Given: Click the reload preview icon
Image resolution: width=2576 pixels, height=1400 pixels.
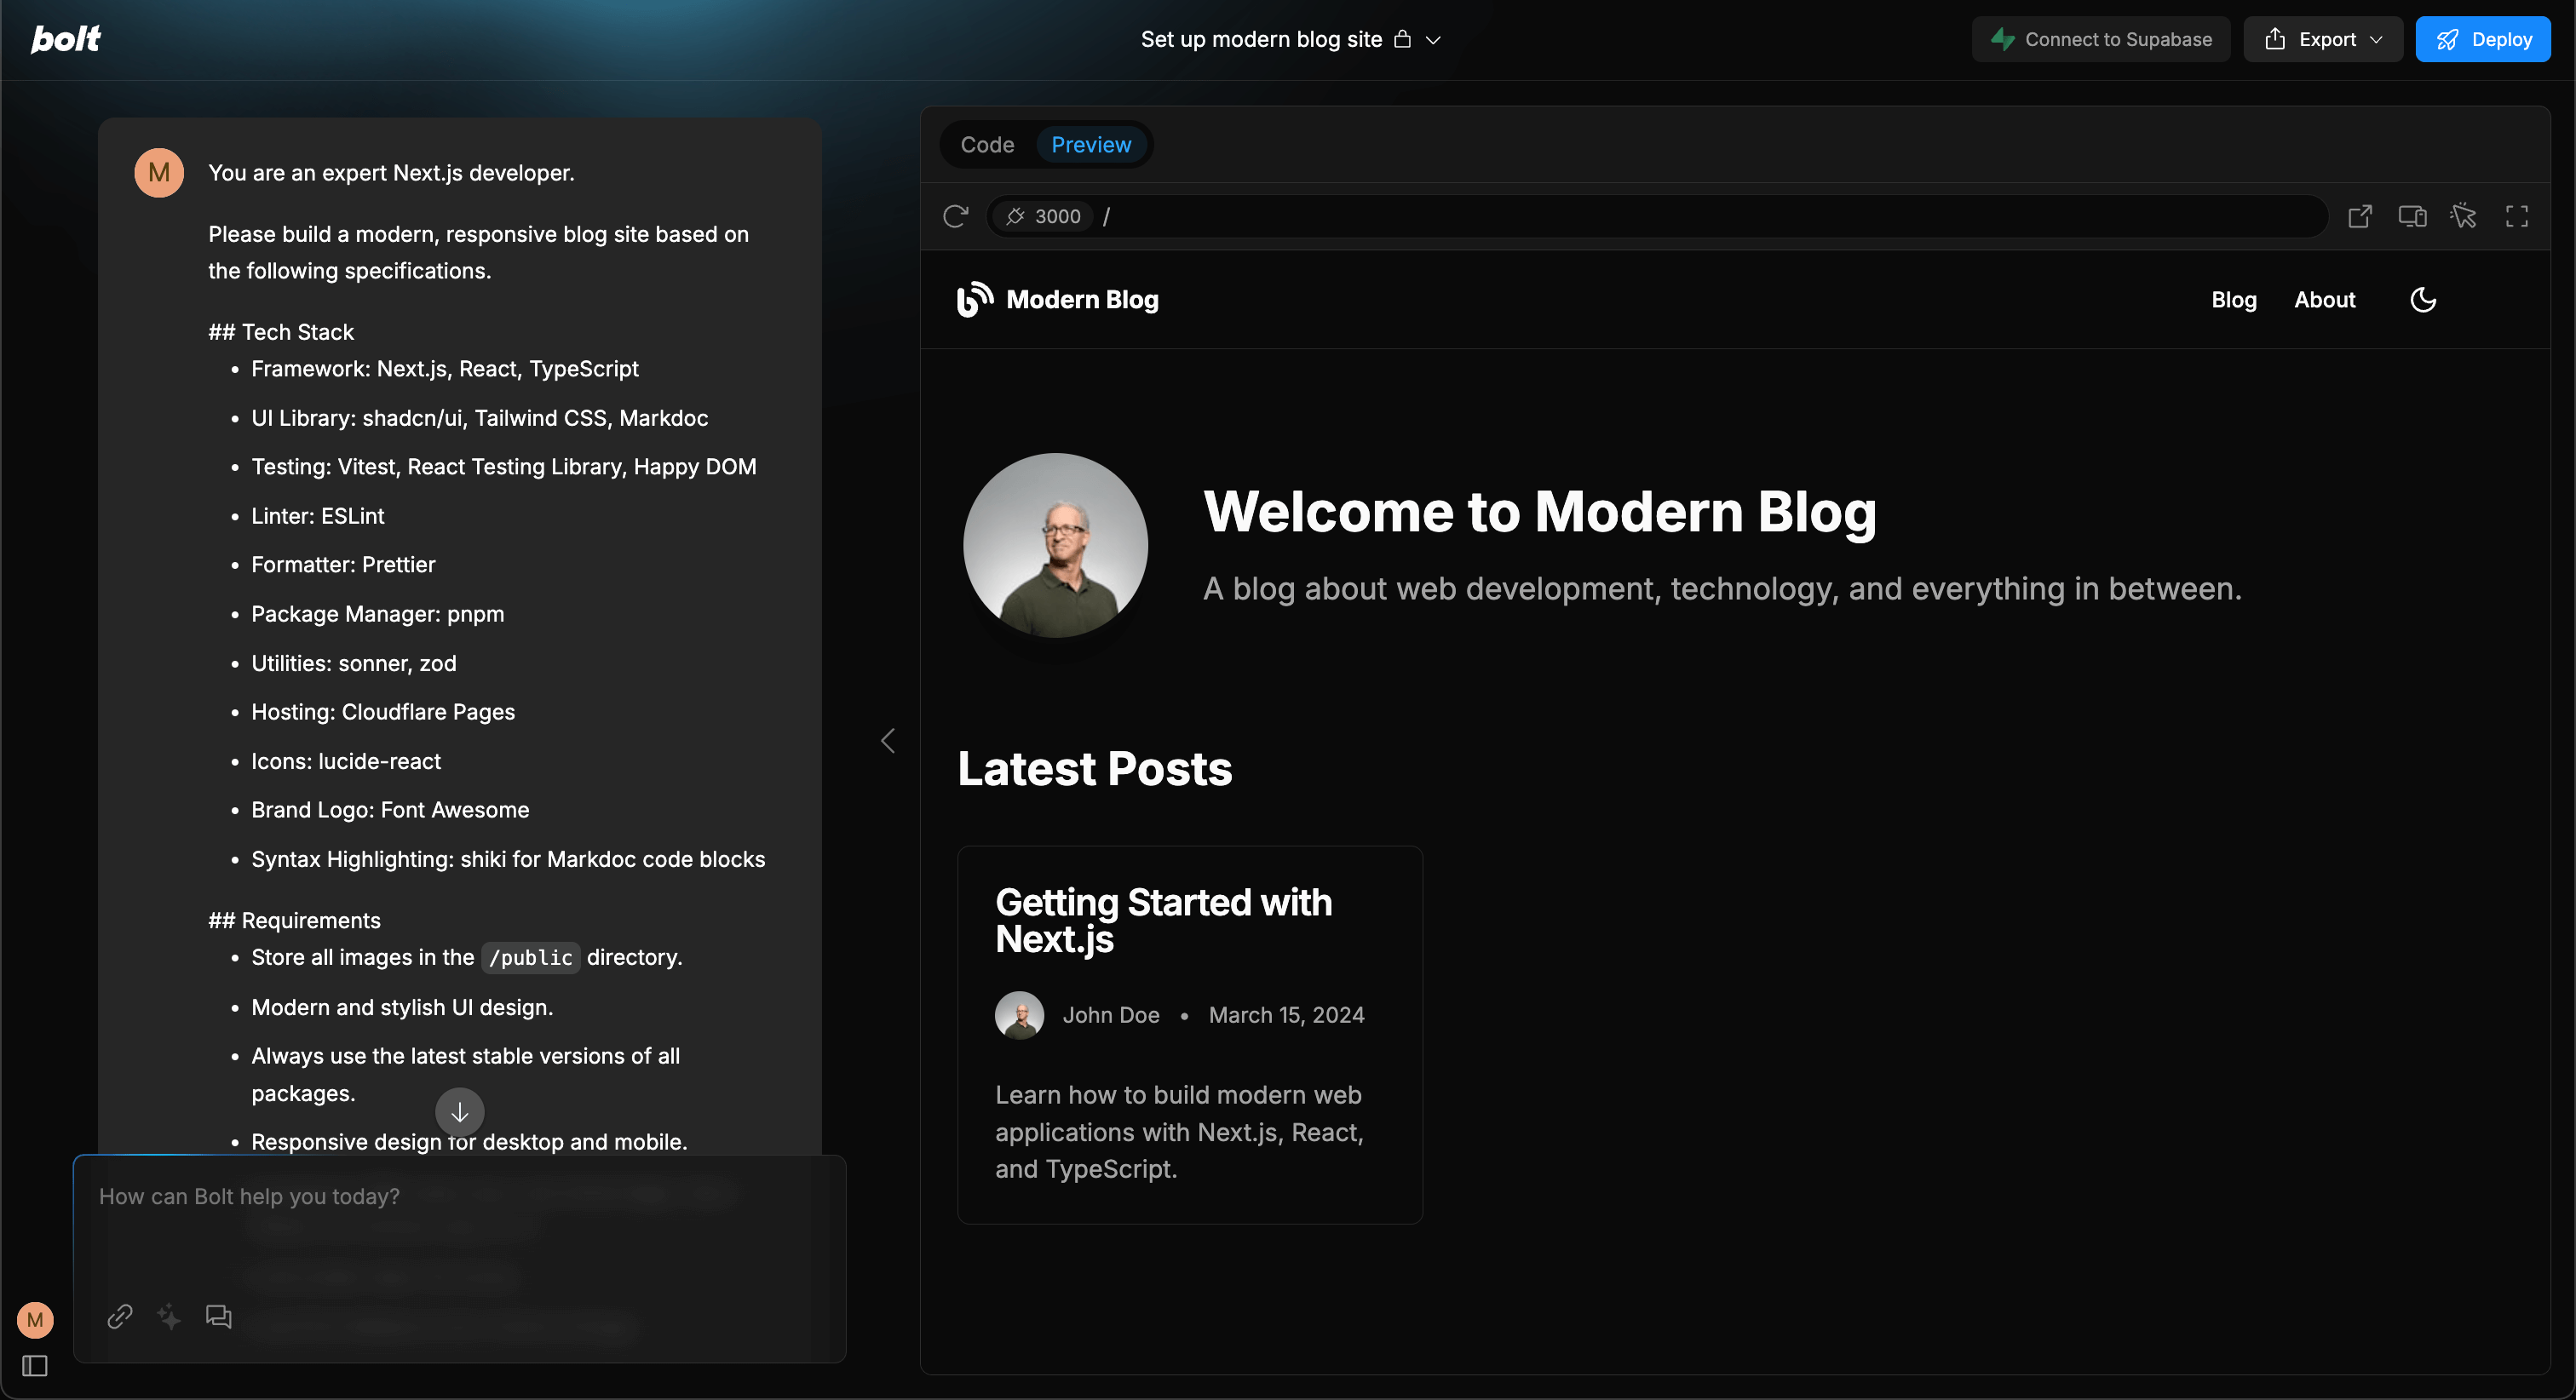Looking at the screenshot, I should pos(955,216).
